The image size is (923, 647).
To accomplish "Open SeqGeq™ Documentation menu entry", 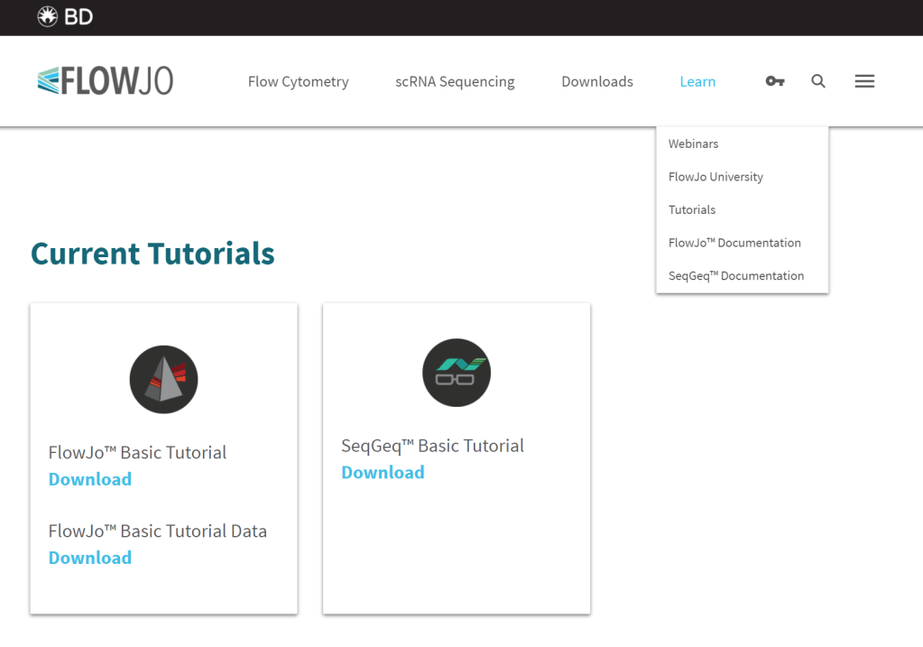I will click(736, 275).
